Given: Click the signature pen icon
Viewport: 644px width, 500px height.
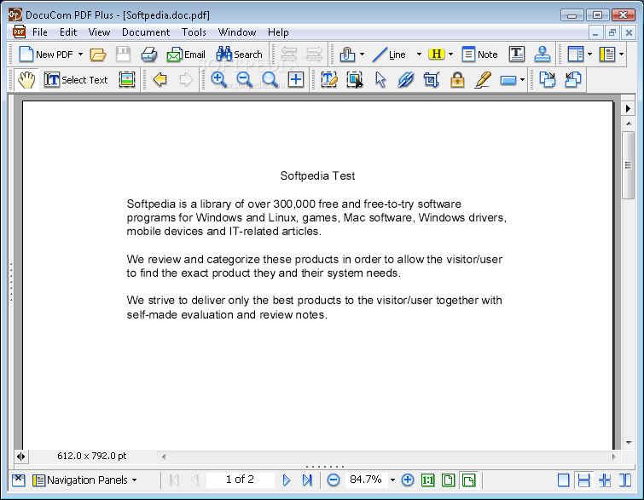Looking at the screenshot, I should pos(483,79).
